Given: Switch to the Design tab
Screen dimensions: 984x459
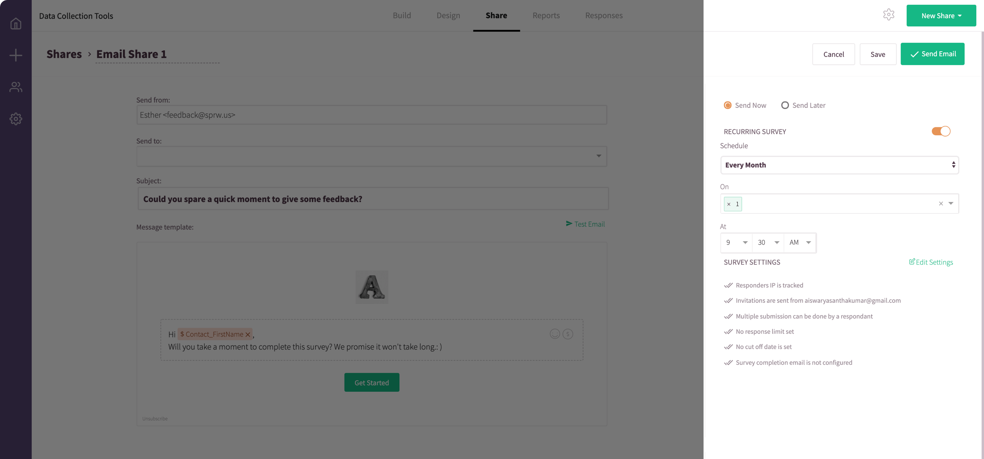Looking at the screenshot, I should click(448, 15).
